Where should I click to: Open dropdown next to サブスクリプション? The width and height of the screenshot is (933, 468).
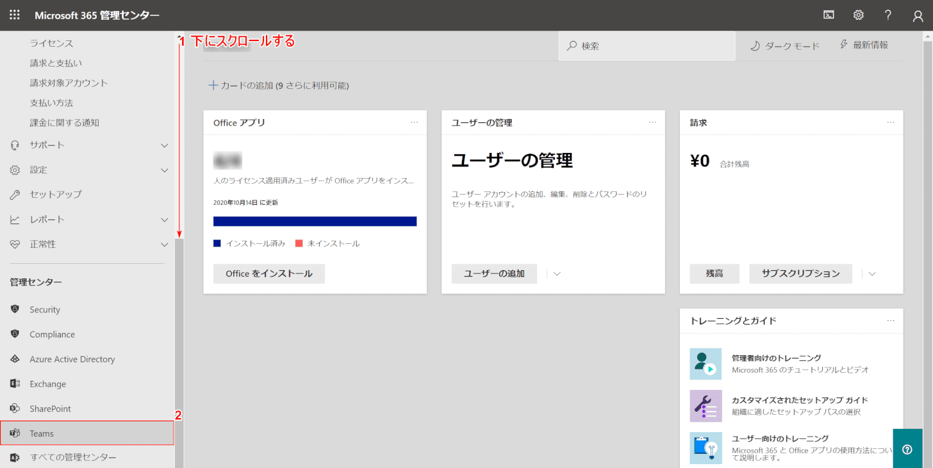coord(872,274)
